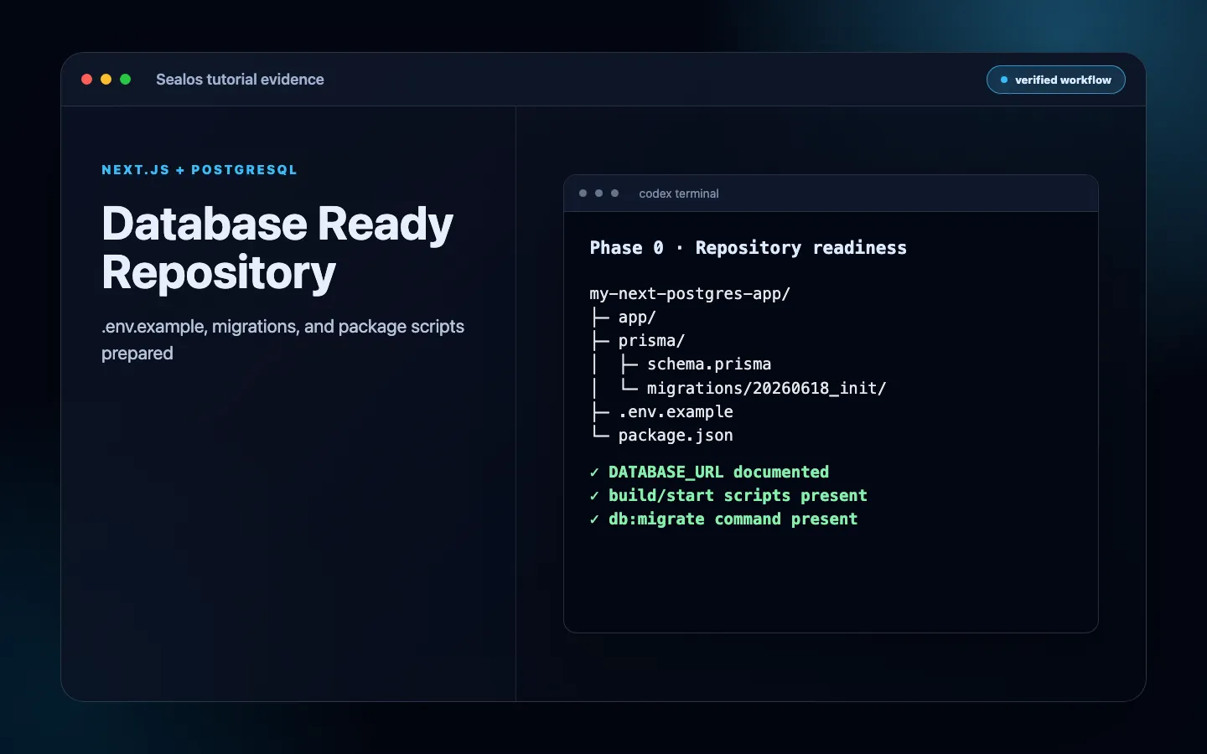Click the second gray dot in codex terminal
The image size is (1207, 754).
coord(598,194)
